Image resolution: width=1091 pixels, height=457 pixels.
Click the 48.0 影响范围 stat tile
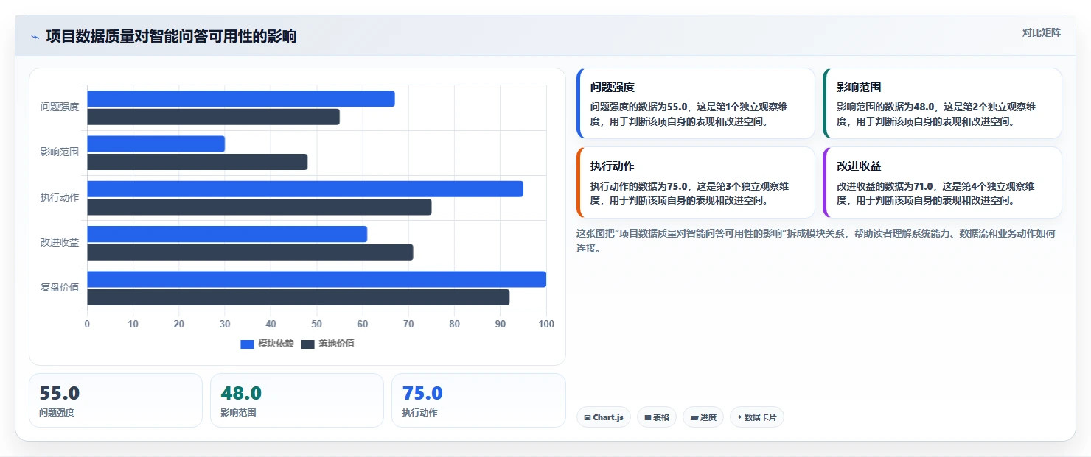point(297,400)
